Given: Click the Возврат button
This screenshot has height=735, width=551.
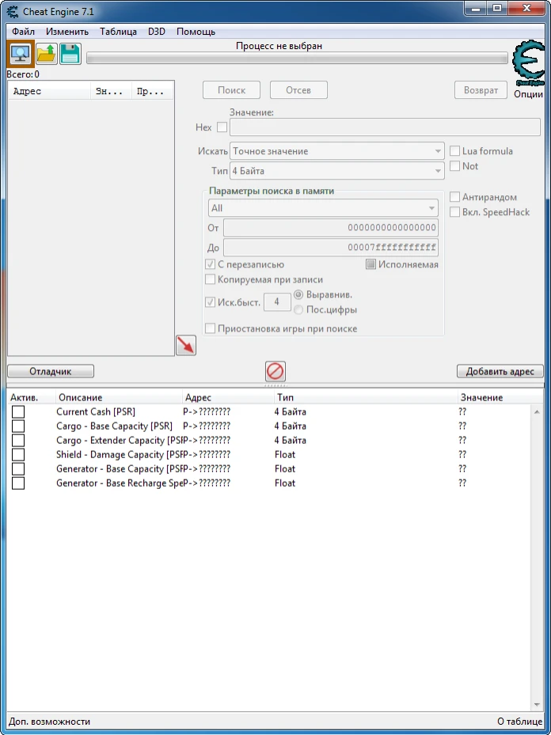Looking at the screenshot, I should (x=481, y=90).
